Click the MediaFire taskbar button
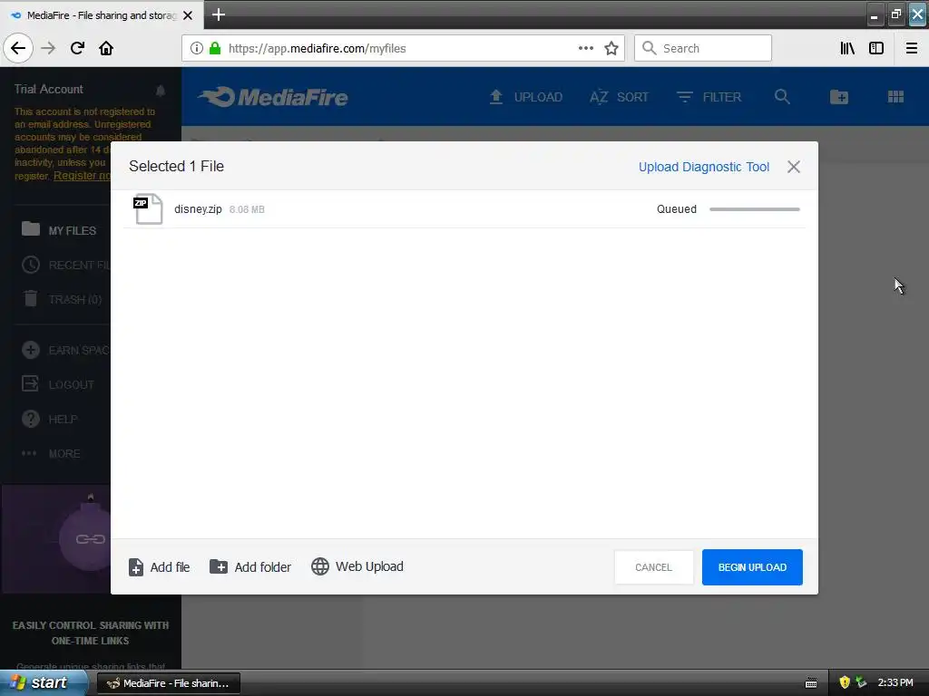 click(168, 683)
